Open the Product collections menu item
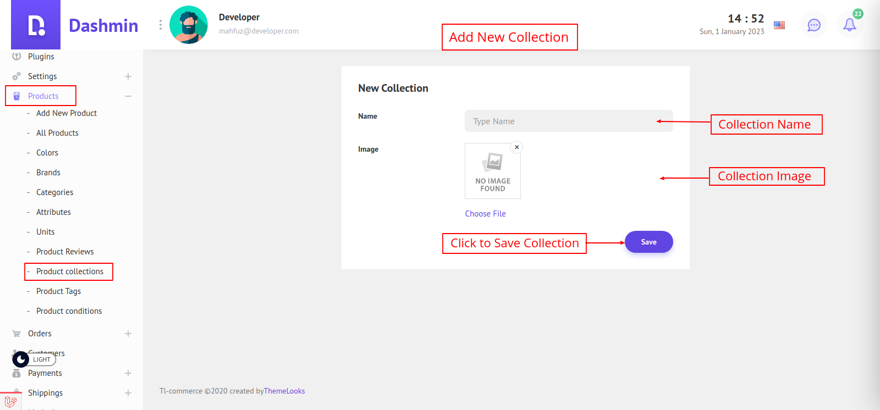Screen dimensions: 880x410 click(x=70, y=272)
